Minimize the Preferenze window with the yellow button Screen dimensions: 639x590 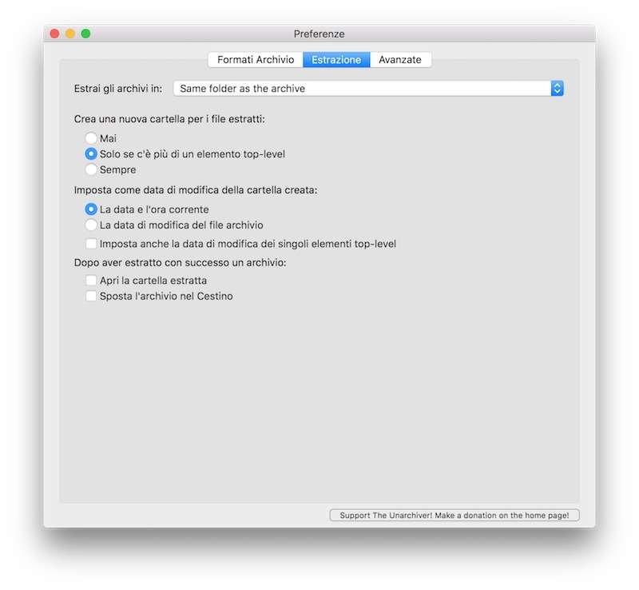tap(70, 34)
